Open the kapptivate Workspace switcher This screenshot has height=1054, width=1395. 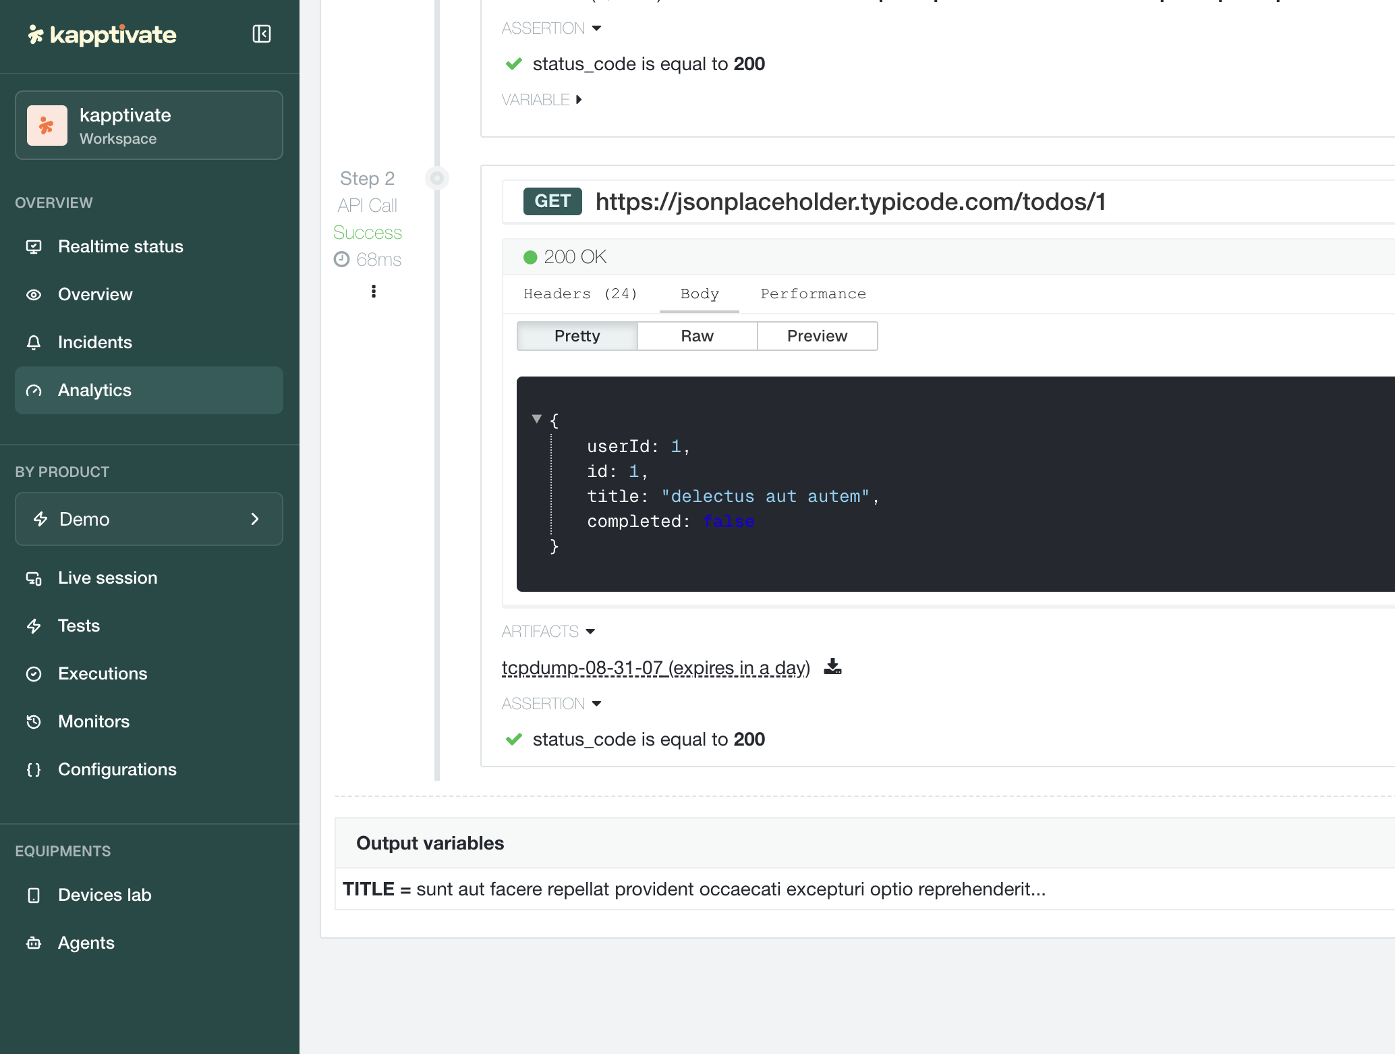149,126
